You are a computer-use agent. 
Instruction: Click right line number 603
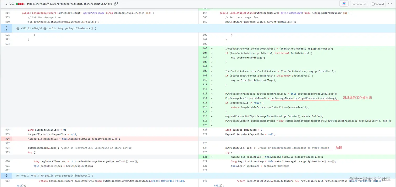tap(205, 48)
